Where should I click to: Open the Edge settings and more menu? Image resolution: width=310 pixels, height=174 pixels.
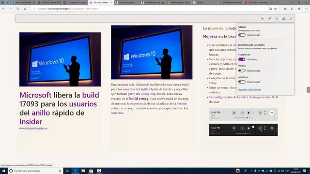click(x=306, y=9)
